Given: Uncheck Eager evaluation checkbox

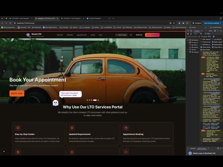Looking at the screenshot, I should [213, 42].
